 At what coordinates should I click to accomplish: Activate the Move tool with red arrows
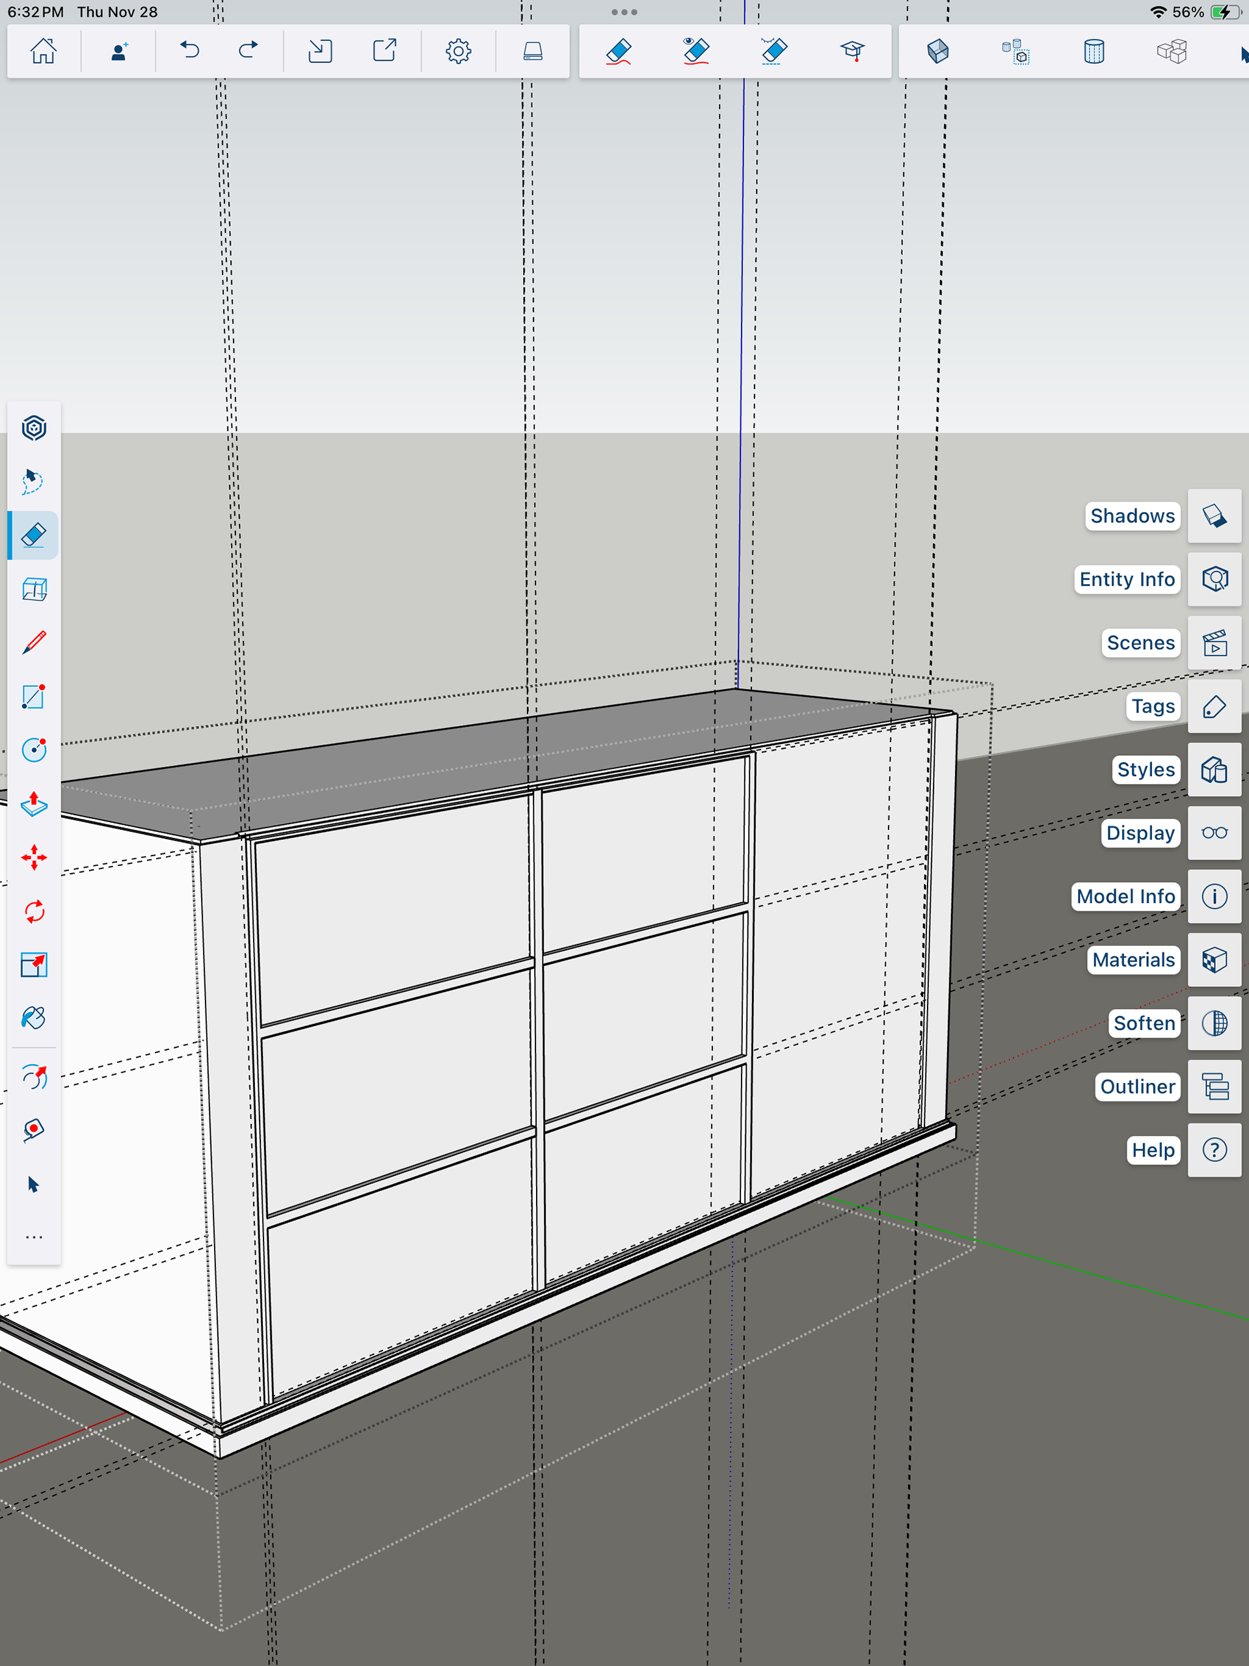pyautogui.click(x=34, y=858)
